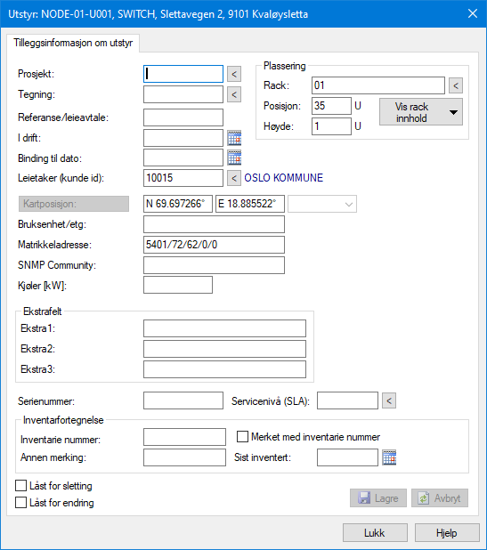Click the Hjelp button
The height and width of the screenshot is (550, 487).
[x=447, y=533]
